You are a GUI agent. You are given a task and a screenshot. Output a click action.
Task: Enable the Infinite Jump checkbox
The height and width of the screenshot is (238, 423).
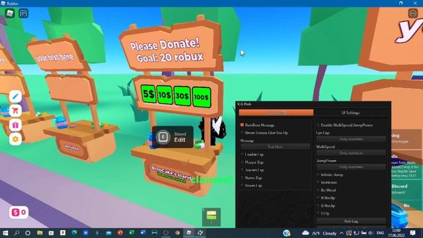pos(319,175)
